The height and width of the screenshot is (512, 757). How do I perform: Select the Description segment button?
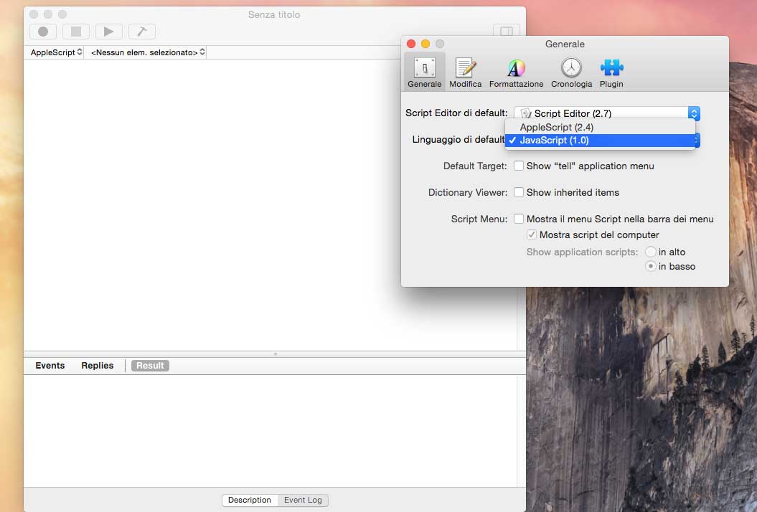250,500
